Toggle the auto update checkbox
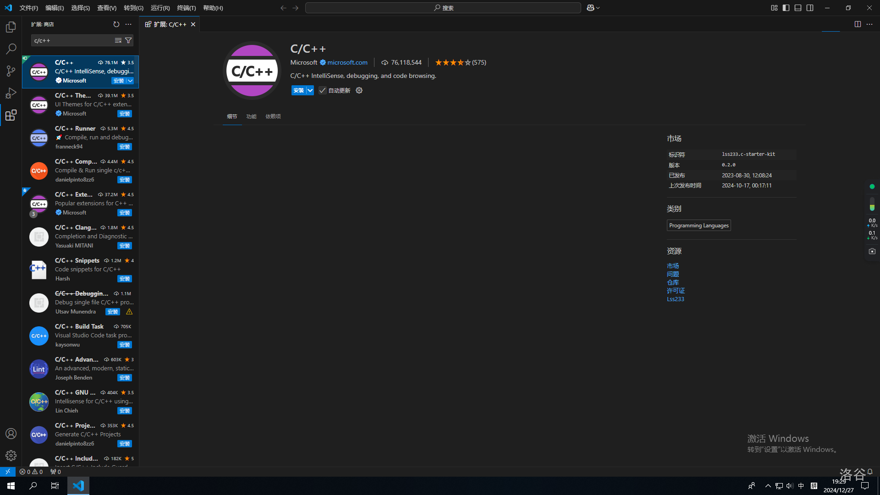Viewport: 880px width, 495px height. [323, 90]
